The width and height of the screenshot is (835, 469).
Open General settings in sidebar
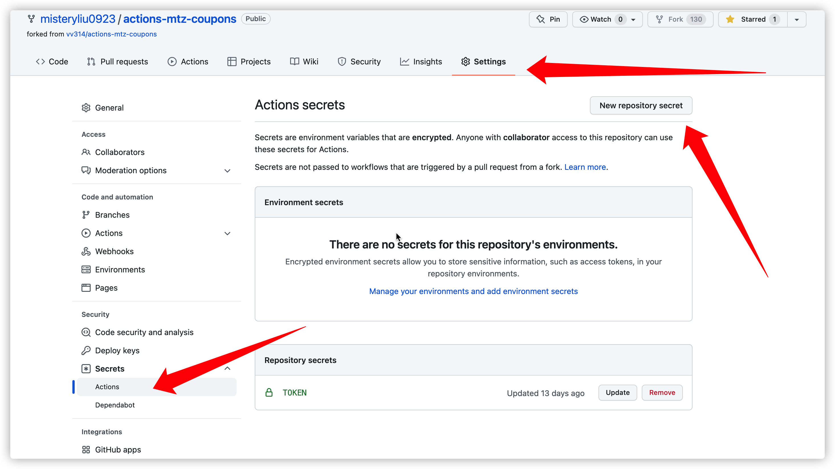[109, 108]
